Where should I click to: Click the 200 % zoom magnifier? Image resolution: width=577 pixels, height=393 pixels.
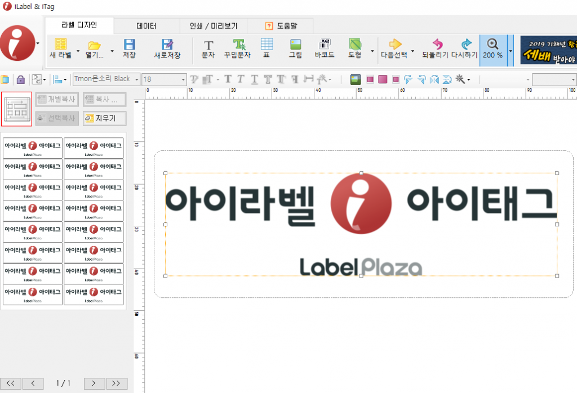tap(492, 48)
